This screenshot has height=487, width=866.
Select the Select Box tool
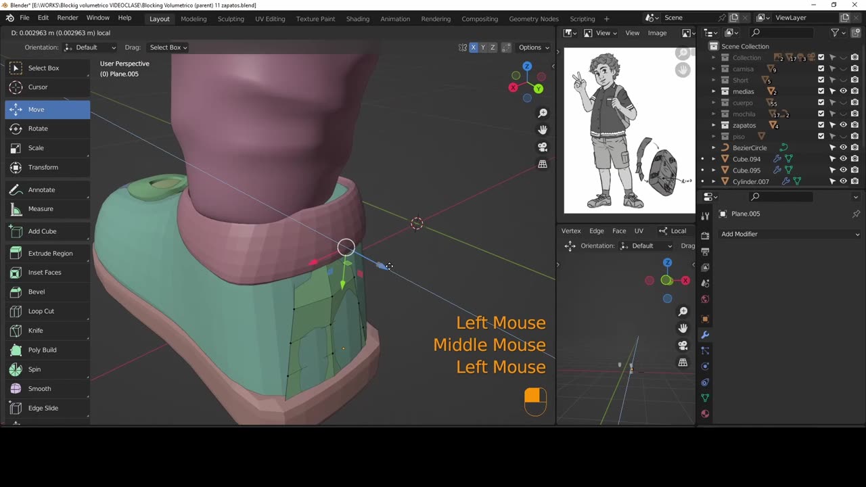click(47, 68)
